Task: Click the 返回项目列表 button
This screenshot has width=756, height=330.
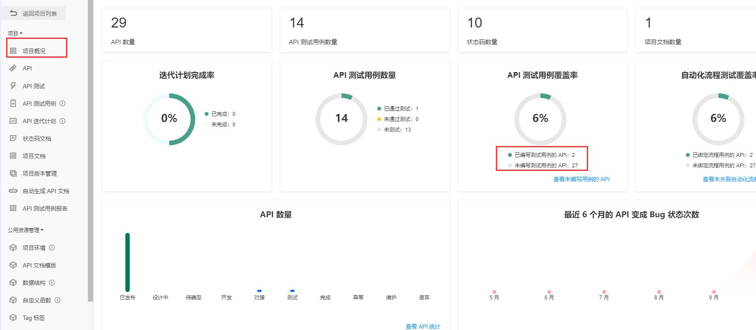Action: pos(33,13)
